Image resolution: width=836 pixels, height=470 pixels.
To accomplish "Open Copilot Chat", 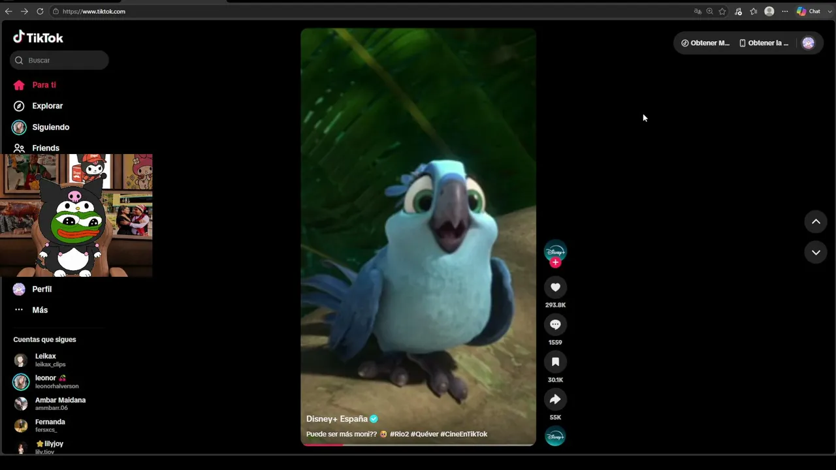I will coord(809,11).
